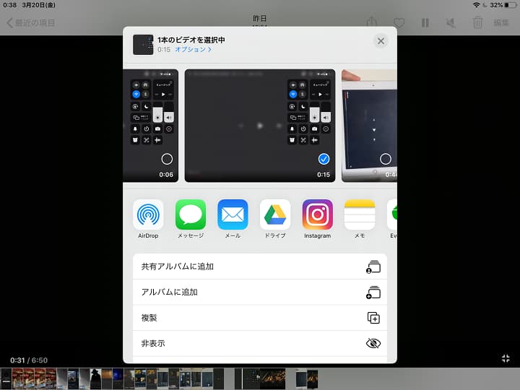
Task: Choose 複製 to duplicate video
Action: click(x=260, y=318)
